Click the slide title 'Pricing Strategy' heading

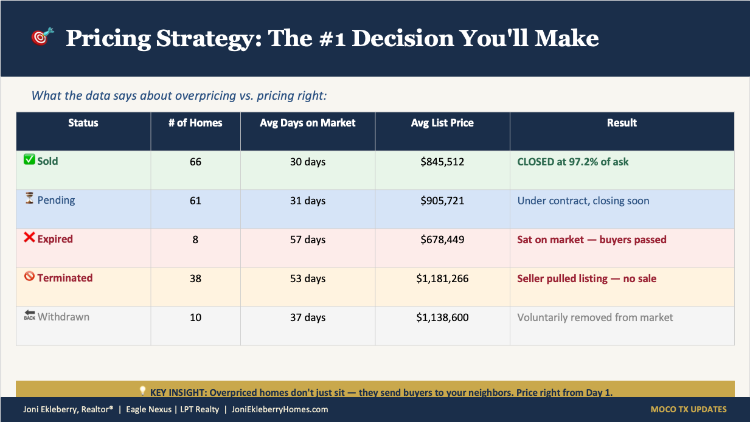[332, 38]
